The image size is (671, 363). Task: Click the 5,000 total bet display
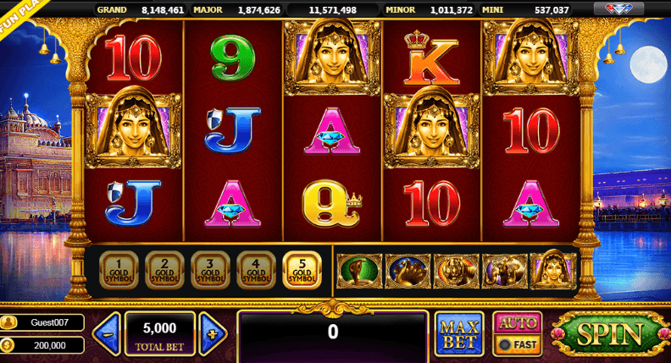159,334
